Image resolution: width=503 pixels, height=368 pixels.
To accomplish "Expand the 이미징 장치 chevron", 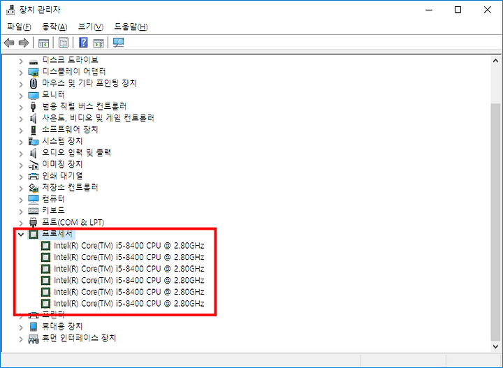I will [x=21, y=165].
